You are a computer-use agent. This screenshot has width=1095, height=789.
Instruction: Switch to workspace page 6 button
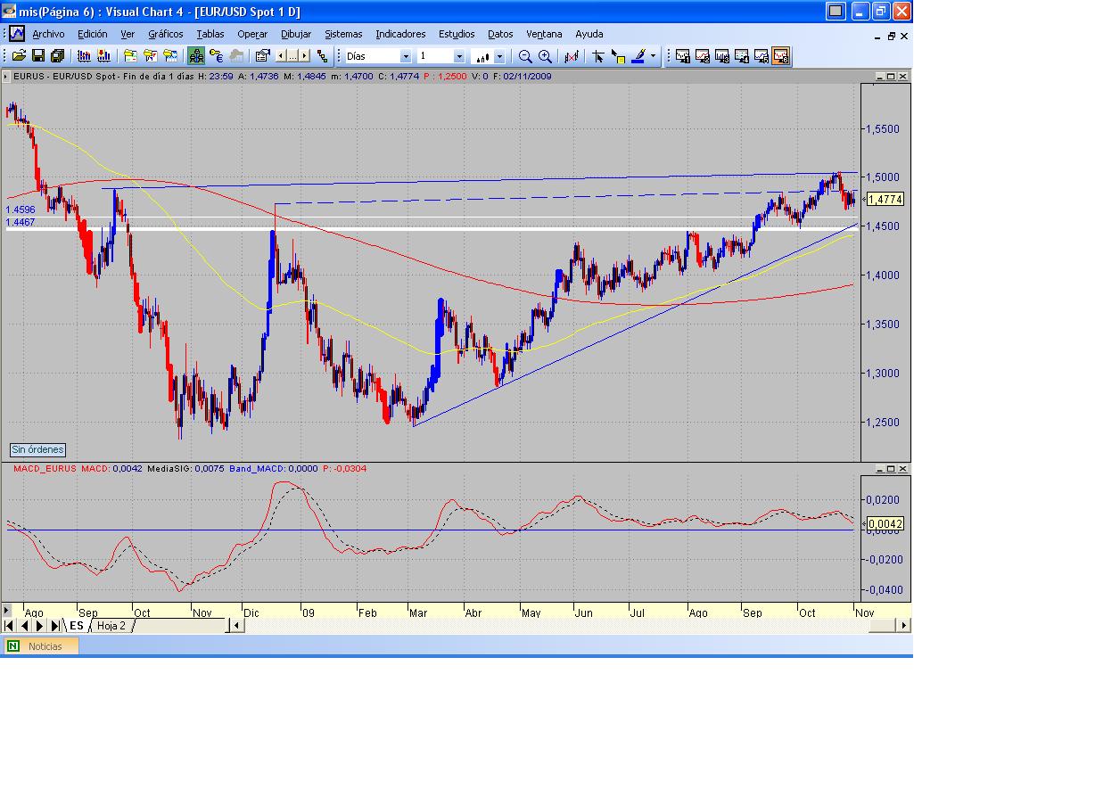781,56
